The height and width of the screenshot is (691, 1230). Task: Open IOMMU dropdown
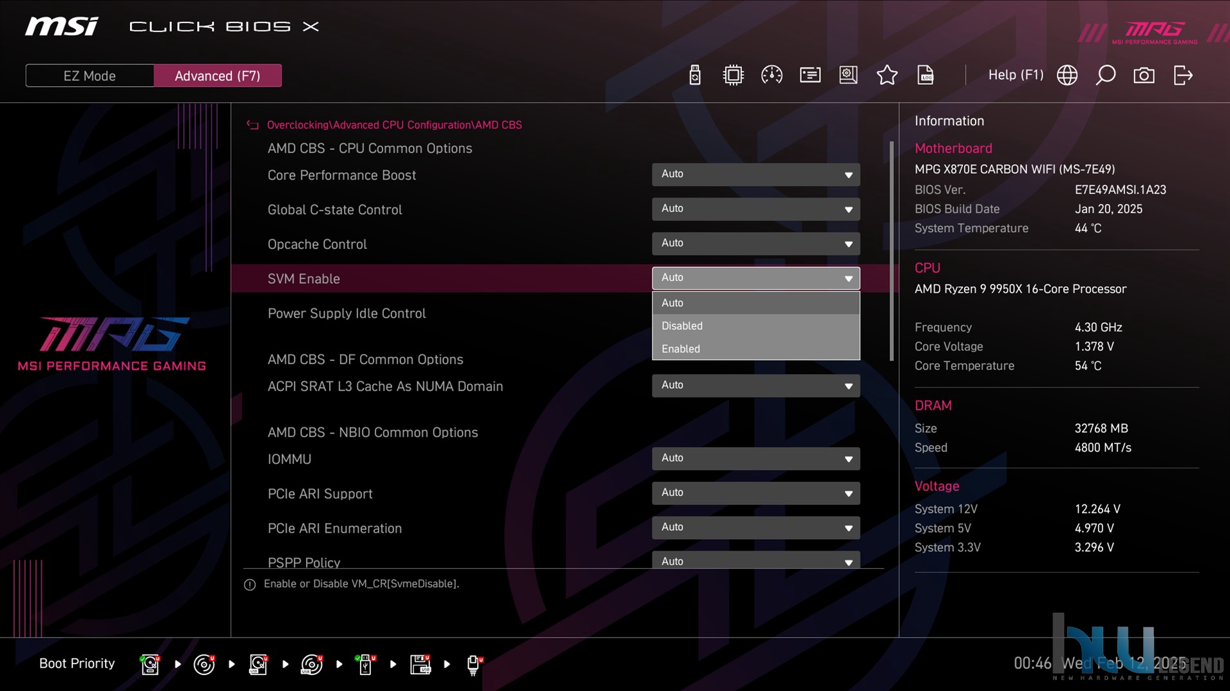point(755,459)
